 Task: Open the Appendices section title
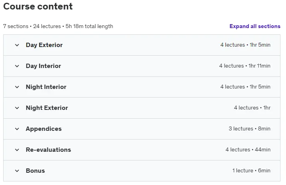pyautogui.click(x=44, y=129)
